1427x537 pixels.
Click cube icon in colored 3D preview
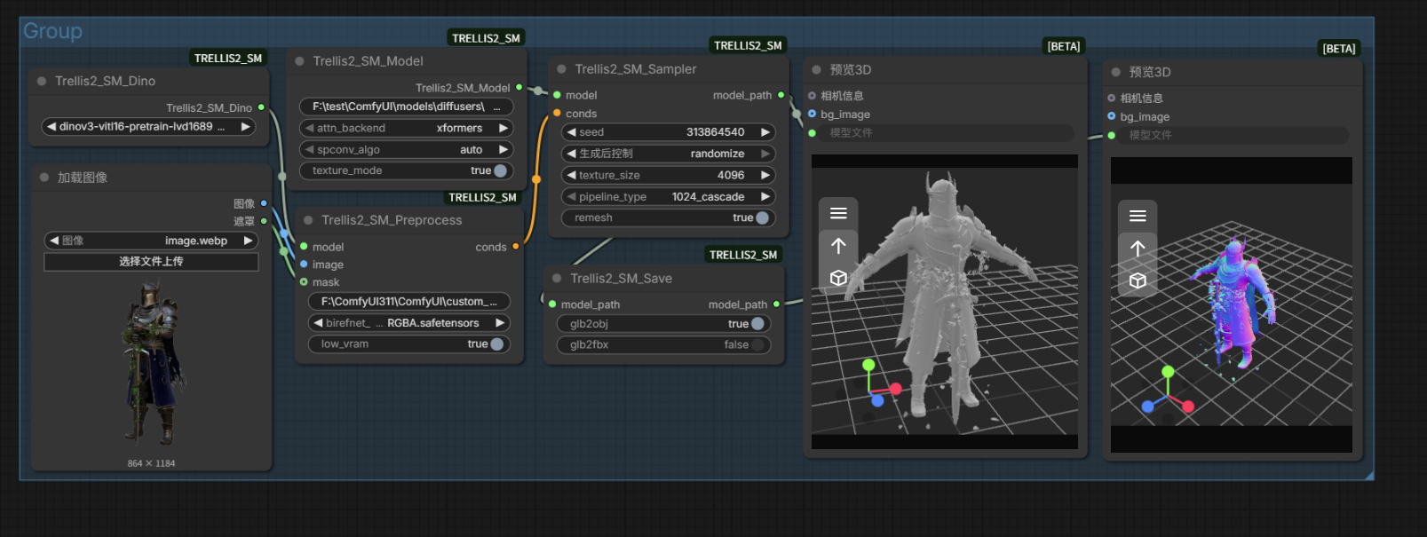1138,280
